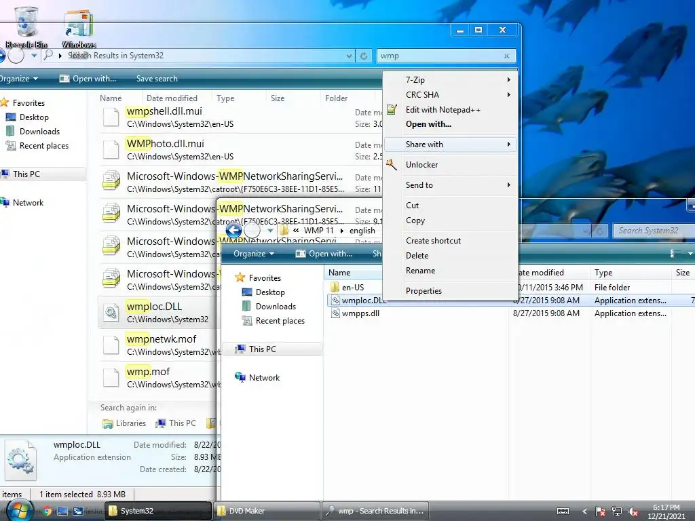Search again in Libraries
The height and width of the screenshot is (521, 695).
[124, 423]
